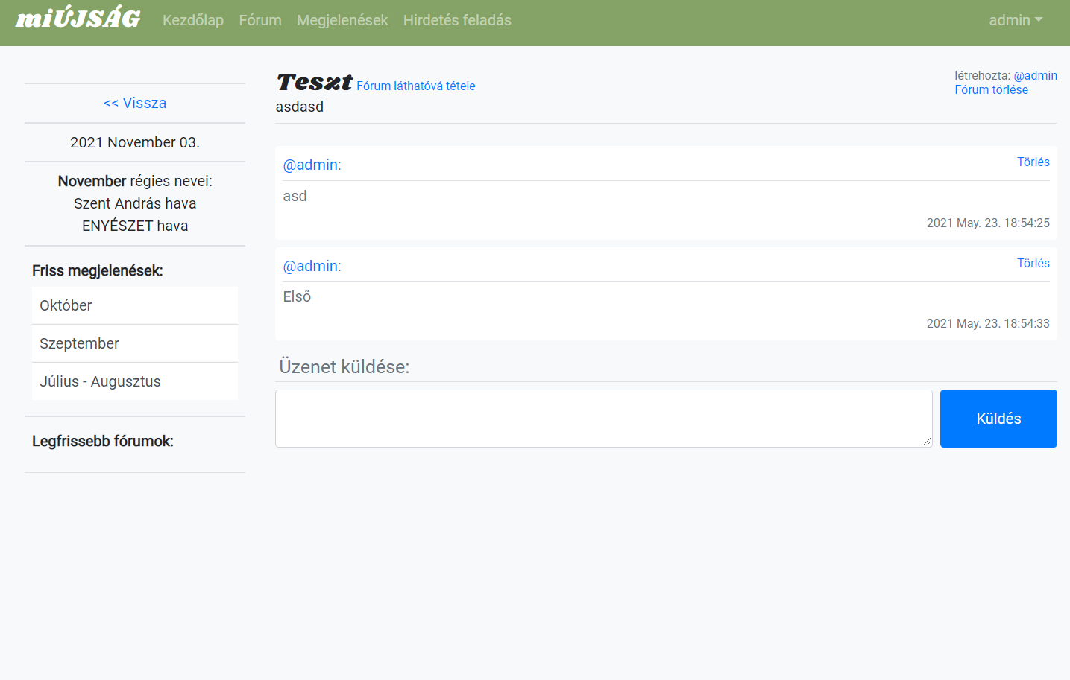Click the Üzenet küldése heading
This screenshot has height=680, width=1070.
(344, 366)
